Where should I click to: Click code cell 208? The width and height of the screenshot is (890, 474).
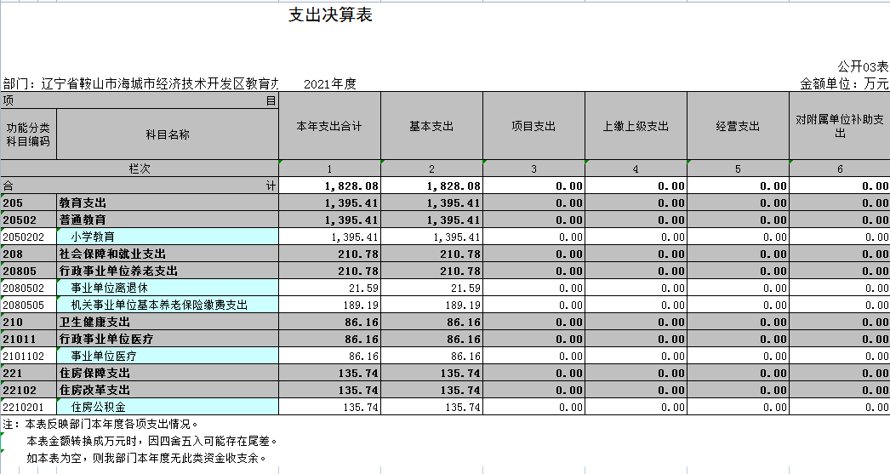point(28,254)
